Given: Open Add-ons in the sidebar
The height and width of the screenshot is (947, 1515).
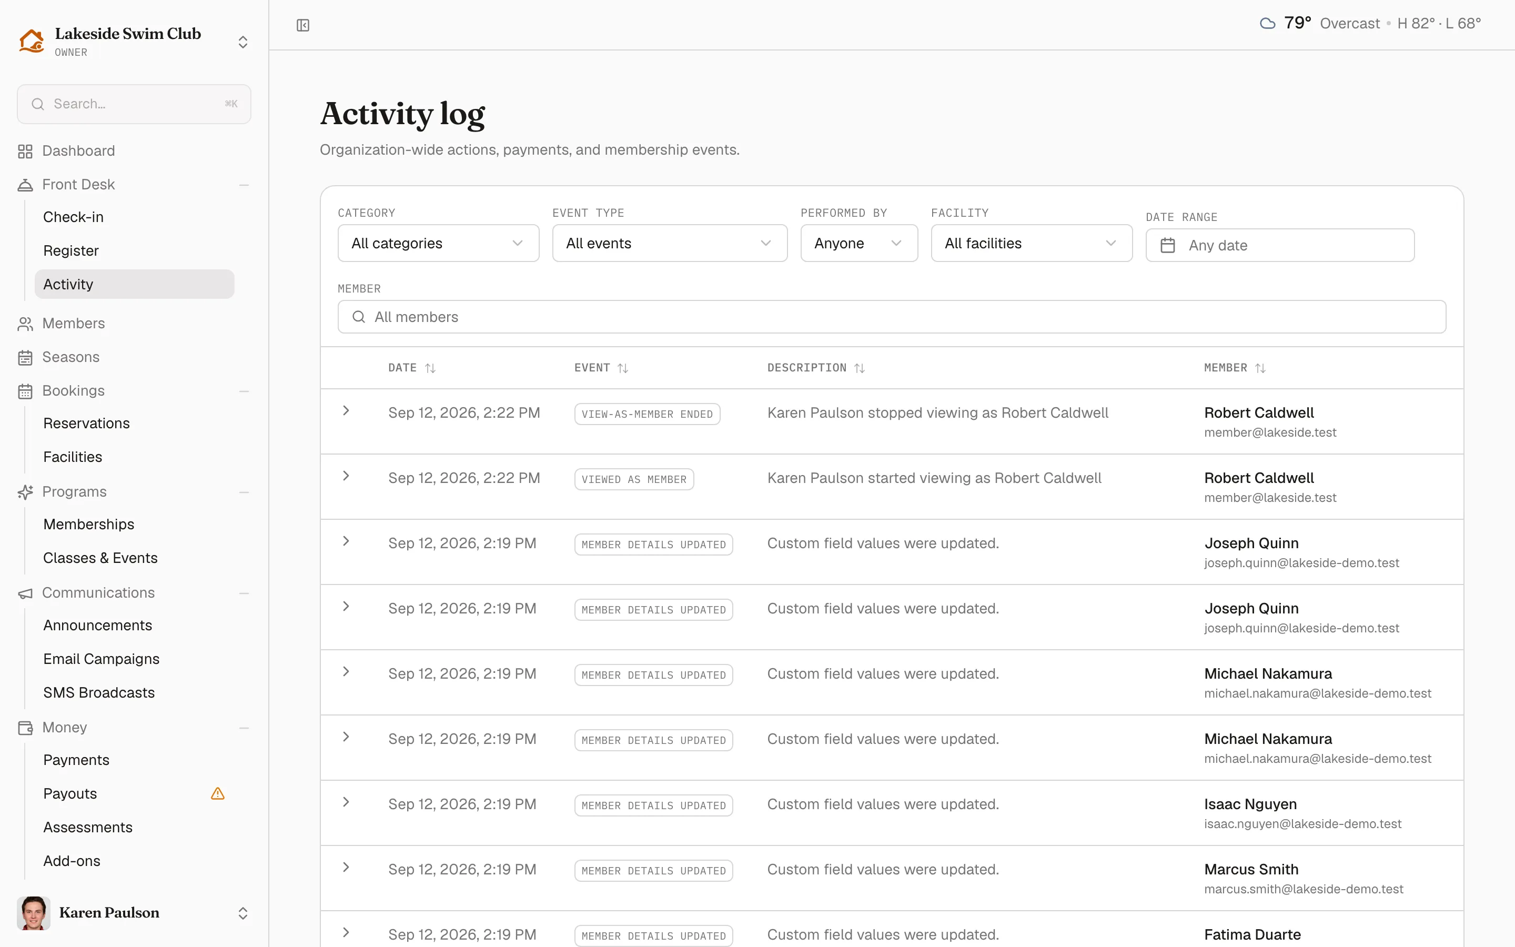Looking at the screenshot, I should click(x=72, y=861).
